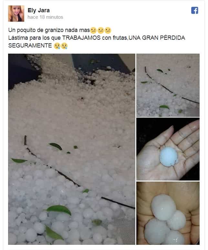
Task: Click the 'Lástima para los que' text
Action: tap(35, 38)
